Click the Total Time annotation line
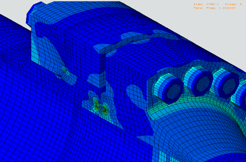This screenshot has width=246, height=162. pyautogui.click(x=214, y=8)
